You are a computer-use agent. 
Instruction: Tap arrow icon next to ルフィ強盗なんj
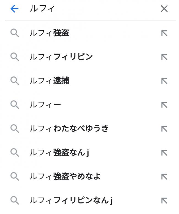point(164,153)
